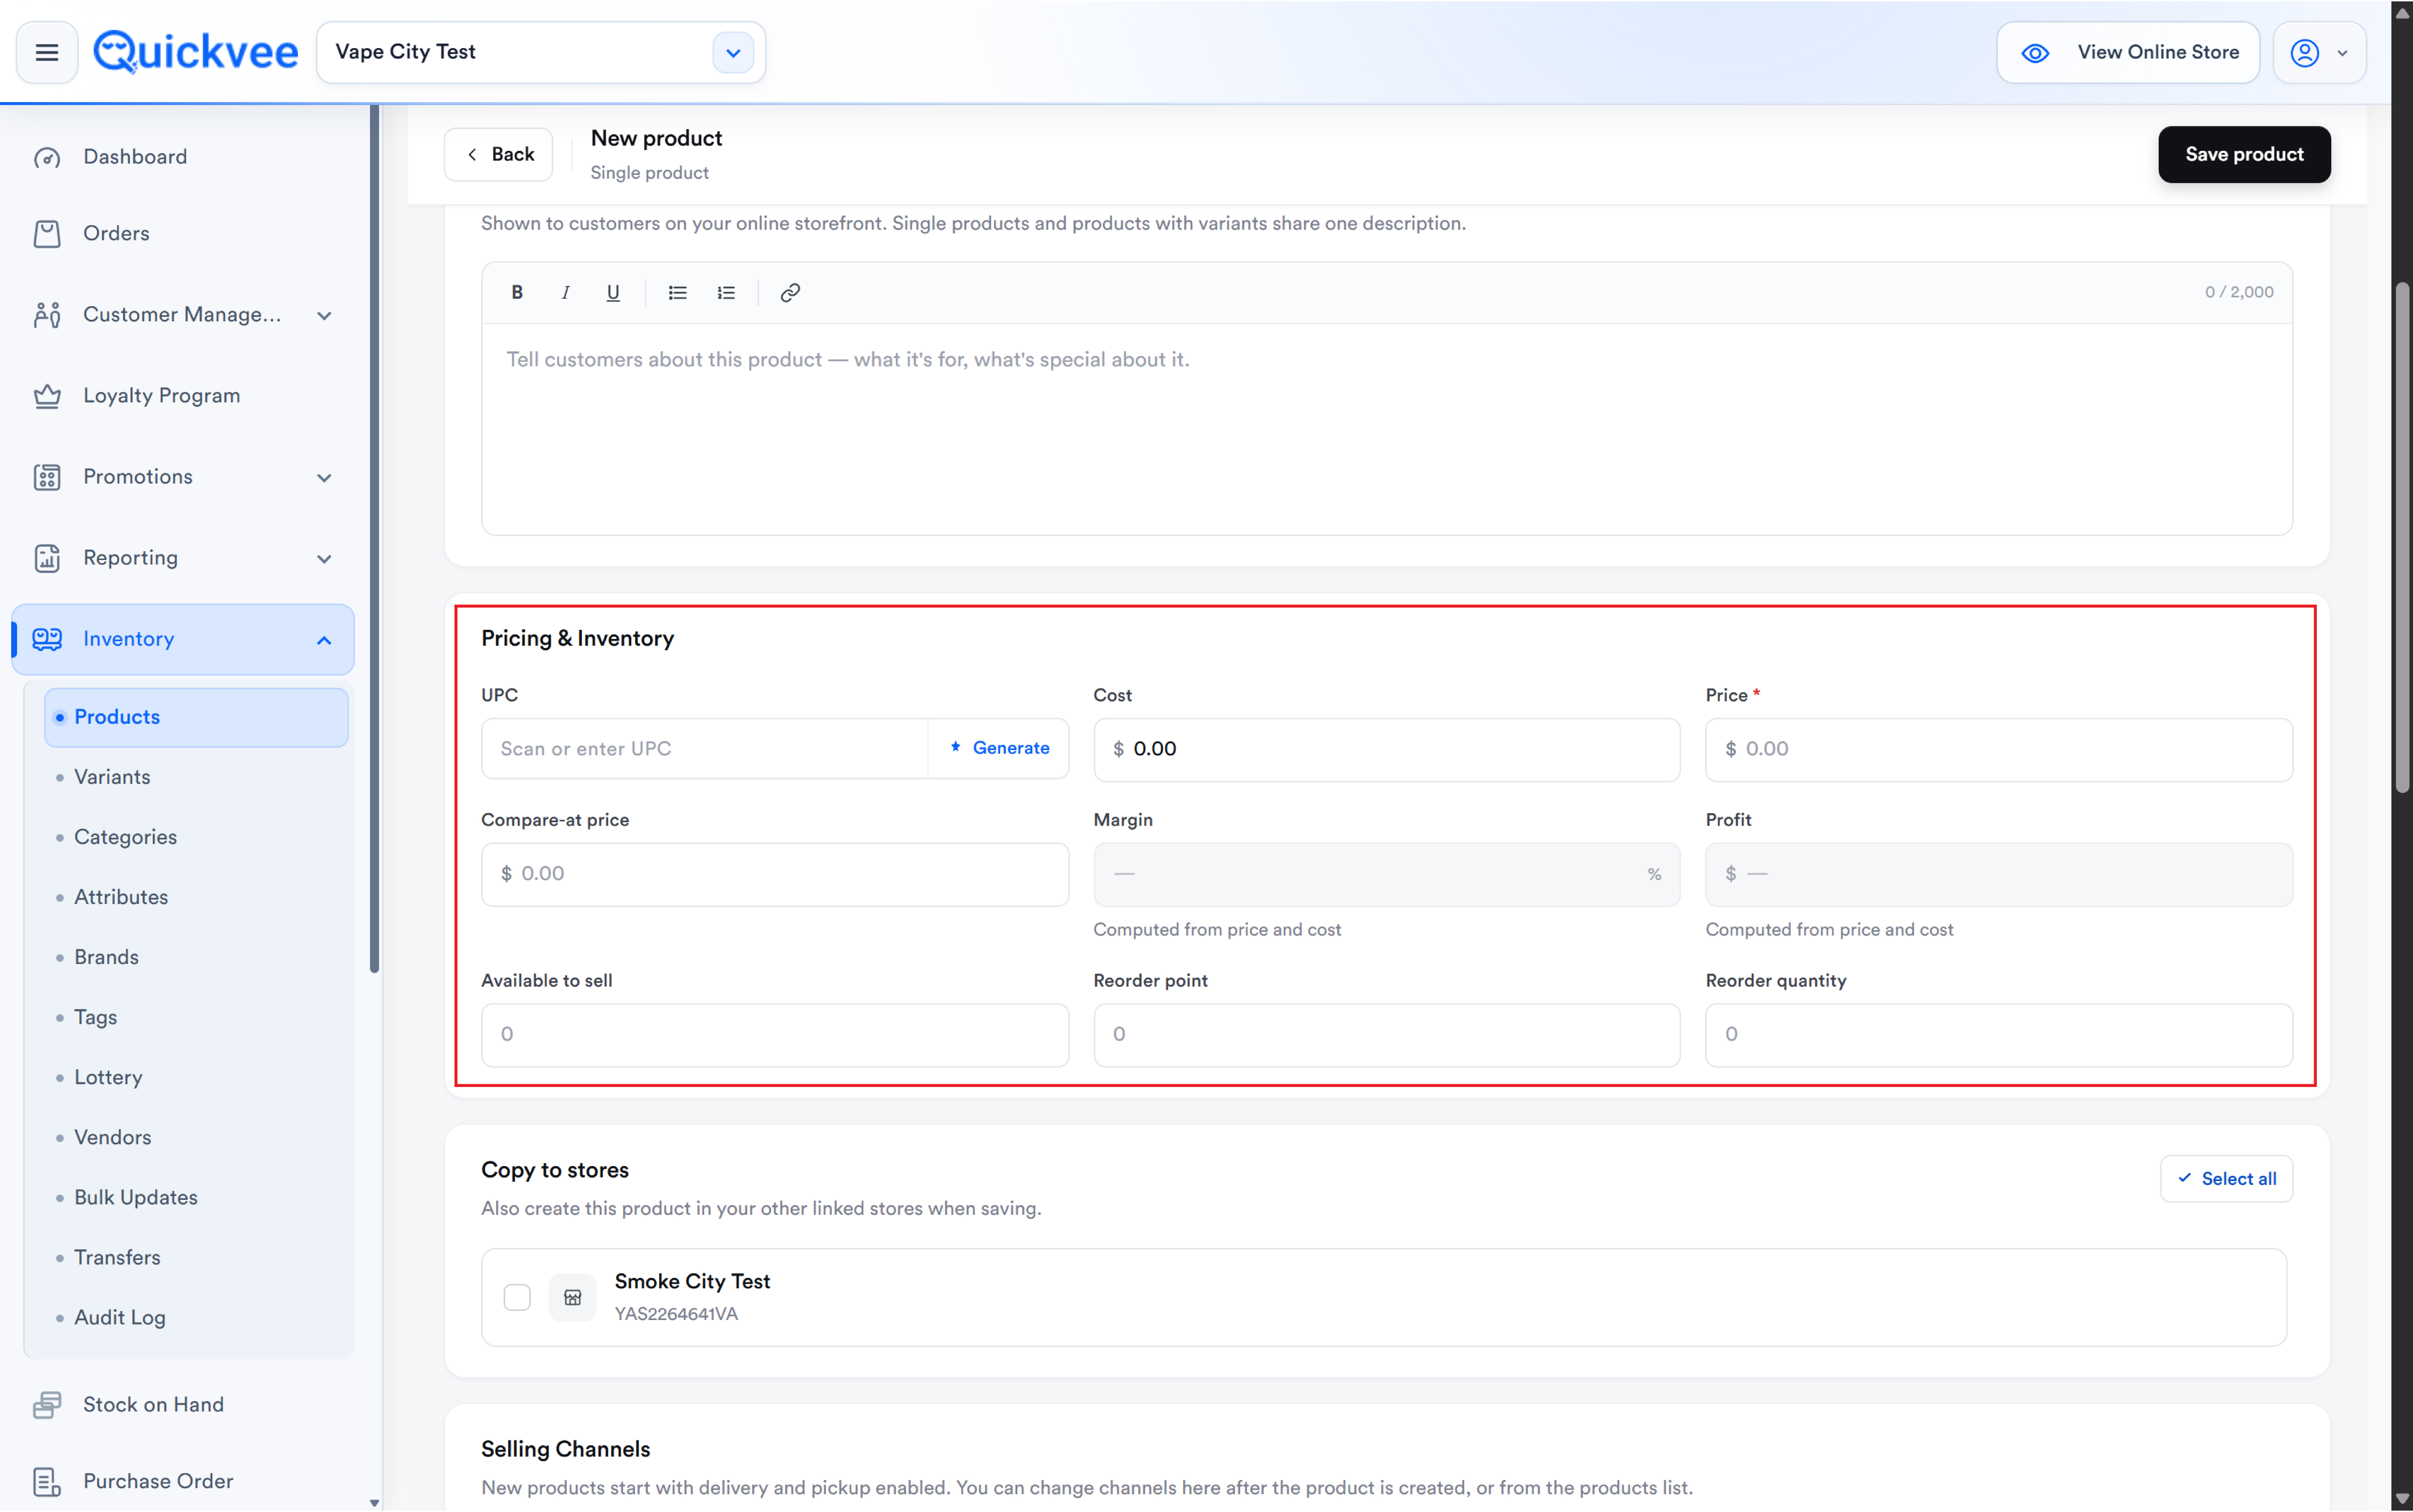Generate a UPC code

click(x=999, y=748)
